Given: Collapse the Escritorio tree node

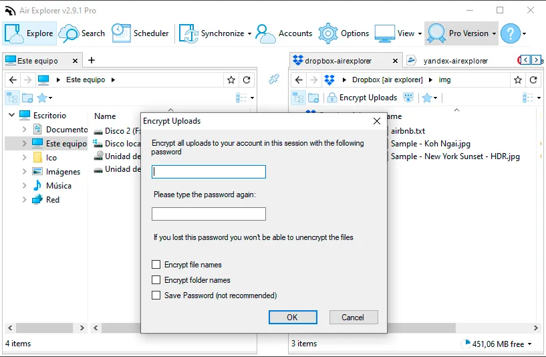Looking at the screenshot, I should pyautogui.click(x=11, y=114).
